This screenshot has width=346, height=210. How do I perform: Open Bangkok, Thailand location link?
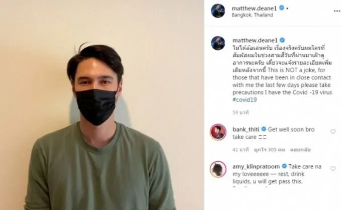tap(252, 15)
